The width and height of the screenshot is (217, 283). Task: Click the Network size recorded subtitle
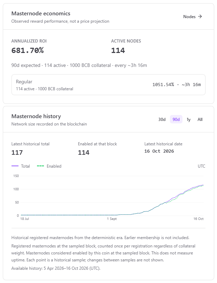(49, 124)
